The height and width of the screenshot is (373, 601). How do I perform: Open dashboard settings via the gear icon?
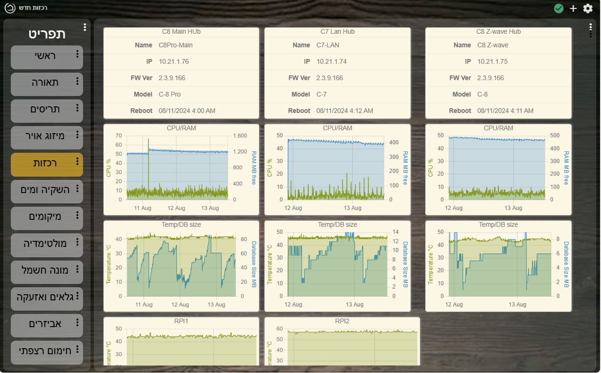588,8
